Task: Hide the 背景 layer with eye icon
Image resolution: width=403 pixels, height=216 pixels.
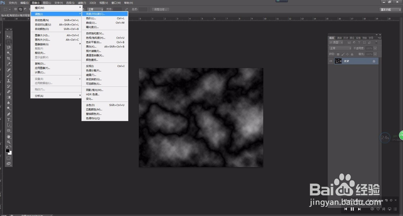Action: [x=331, y=61]
